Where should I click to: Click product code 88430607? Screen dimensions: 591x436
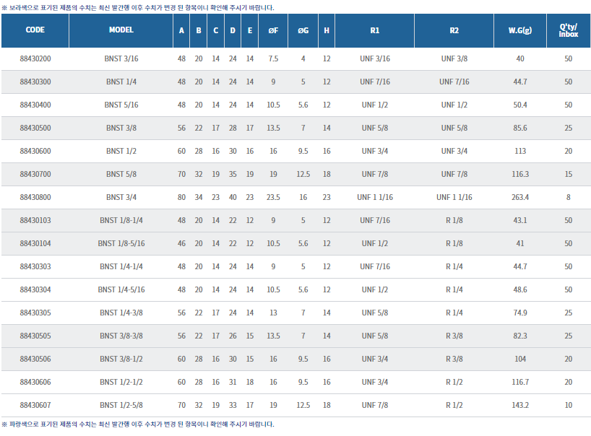pos(35,406)
